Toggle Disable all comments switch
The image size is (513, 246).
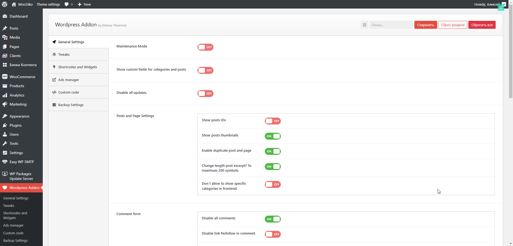click(273, 219)
